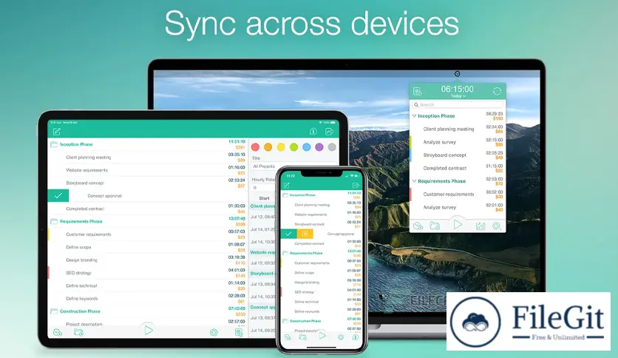Tap the green checkmark on the iPhone swipe row
Image resolution: width=618 pixels, height=358 pixels.
[x=288, y=234]
